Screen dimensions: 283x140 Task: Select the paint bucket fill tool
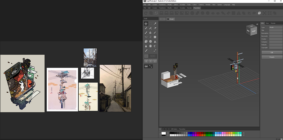(150, 33)
